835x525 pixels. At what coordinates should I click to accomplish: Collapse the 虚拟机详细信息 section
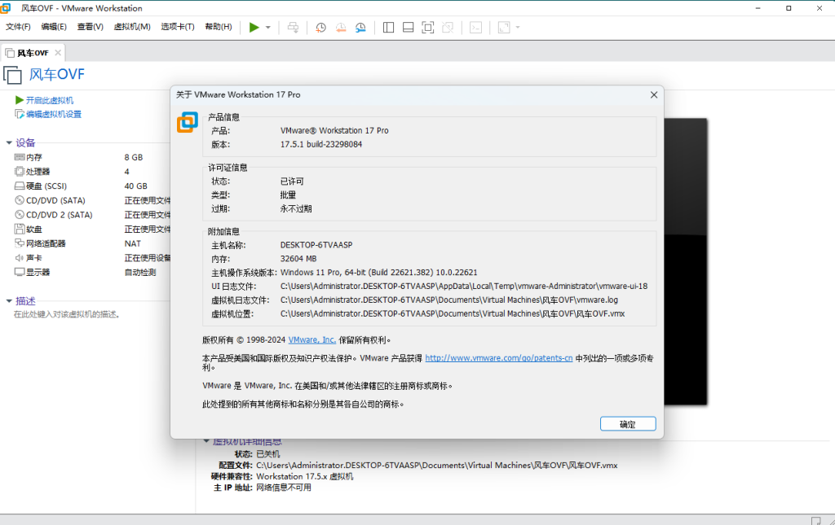[x=206, y=441]
